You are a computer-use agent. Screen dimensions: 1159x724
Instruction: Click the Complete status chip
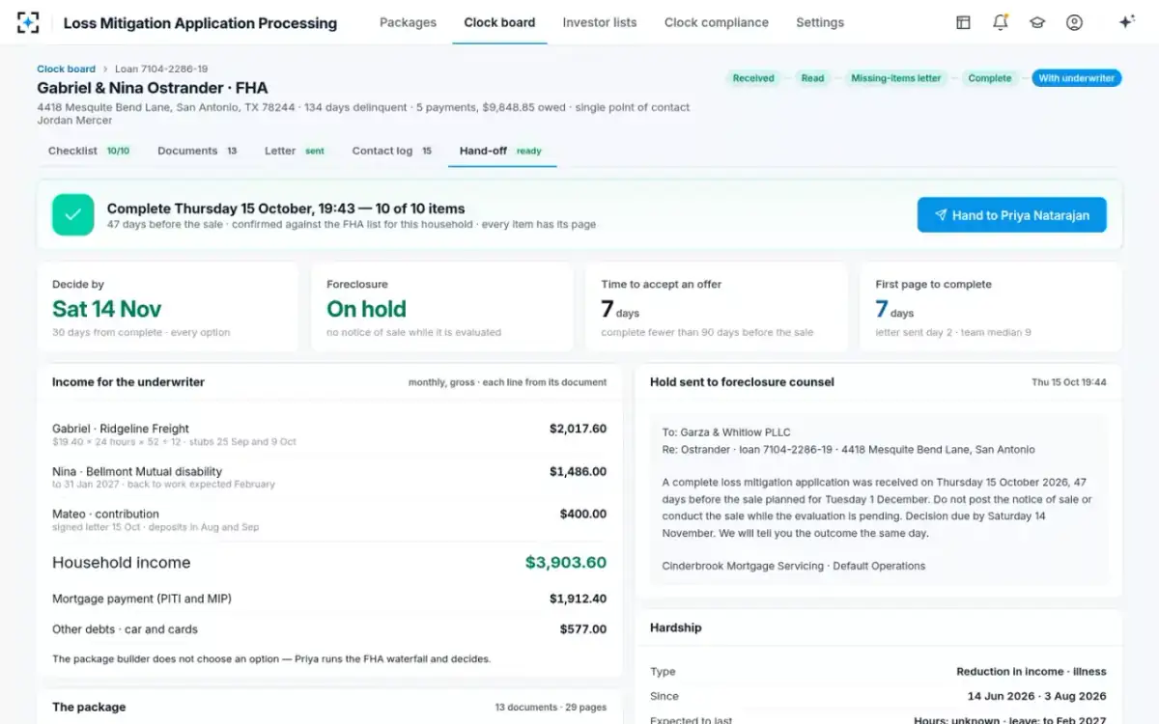(x=990, y=78)
